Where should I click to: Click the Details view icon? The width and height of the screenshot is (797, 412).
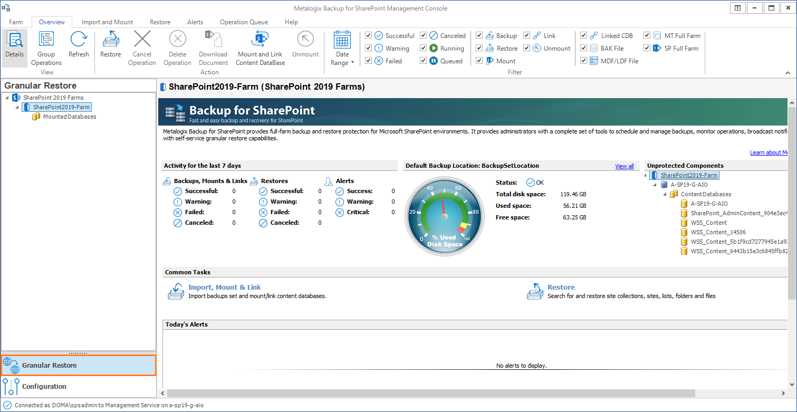pyautogui.click(x=14, y=41)
